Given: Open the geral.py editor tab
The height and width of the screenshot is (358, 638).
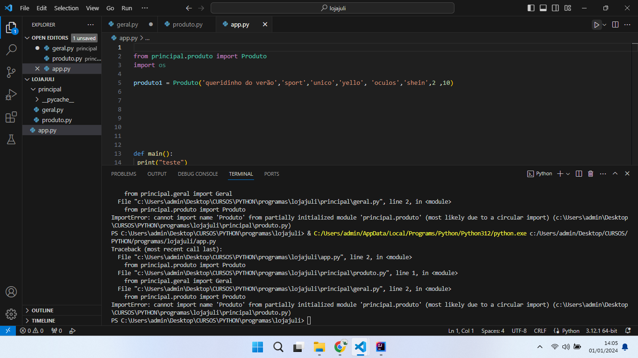Looking at the screenshot, I should click(x=129, y=24).
